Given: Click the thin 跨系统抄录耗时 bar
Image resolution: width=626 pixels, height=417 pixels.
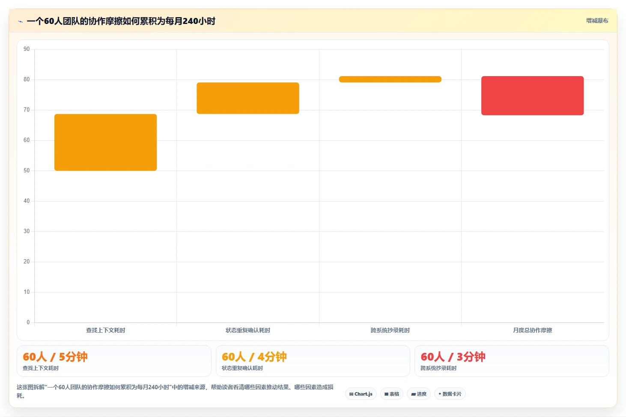Looking at the screenshot, I should point(390,79).
